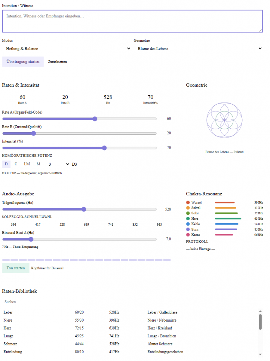Image resolution: width=270 pixels, height=361 pixels.
Task: Click the Binaural Beat slider
Action: point(79,239)
